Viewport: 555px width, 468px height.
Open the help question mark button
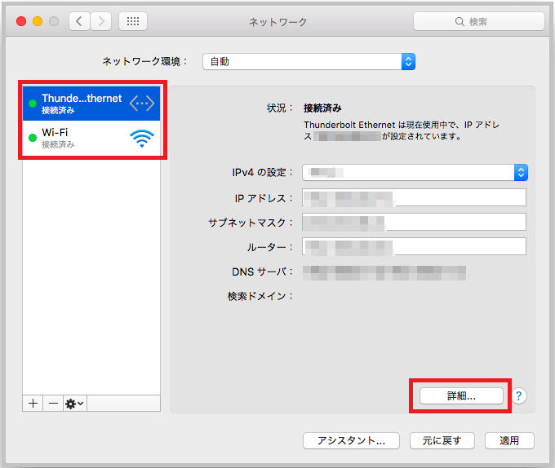(519, 395)
